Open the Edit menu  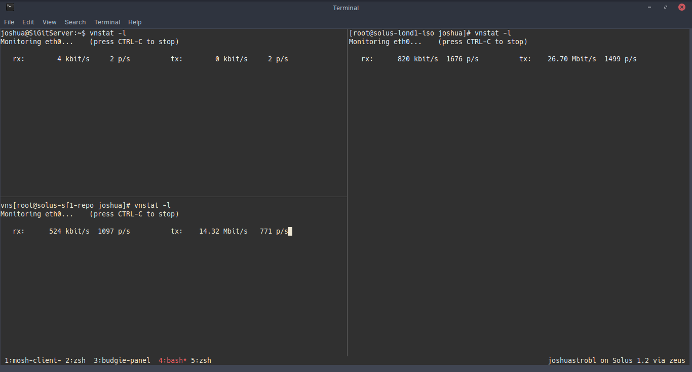[28, 22]
